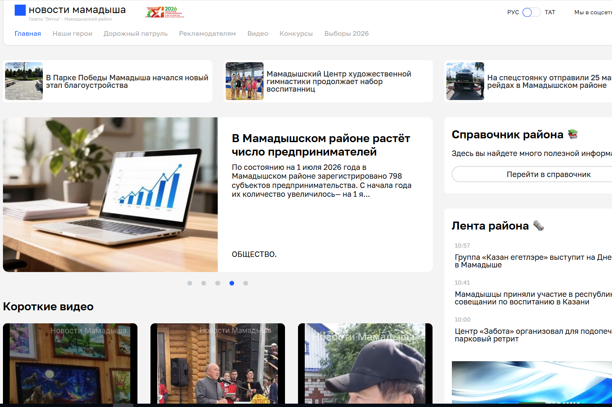Read article about Центр художественной гимнастики
Screen dimensions: 612x407
pyautogui.click(x=339, y=82)
